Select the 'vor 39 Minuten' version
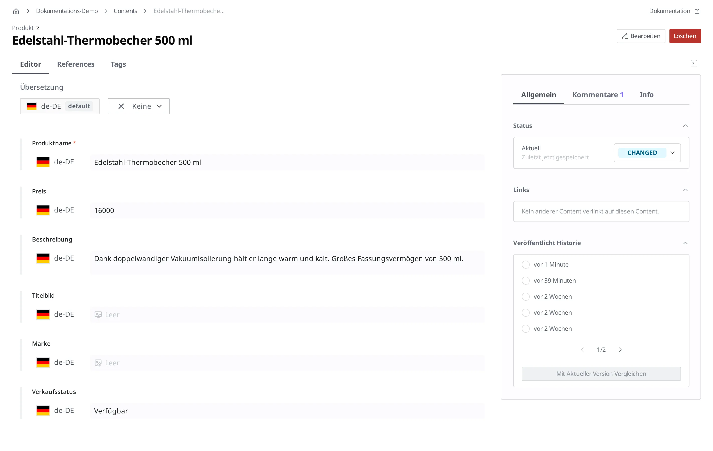713x451 pixels. 525,280
